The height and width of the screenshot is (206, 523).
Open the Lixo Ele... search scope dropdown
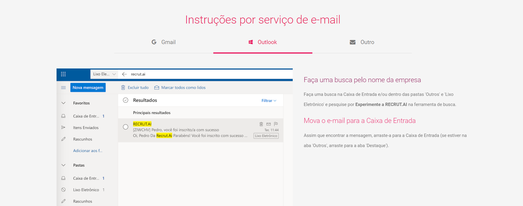(x=104, y=74)
